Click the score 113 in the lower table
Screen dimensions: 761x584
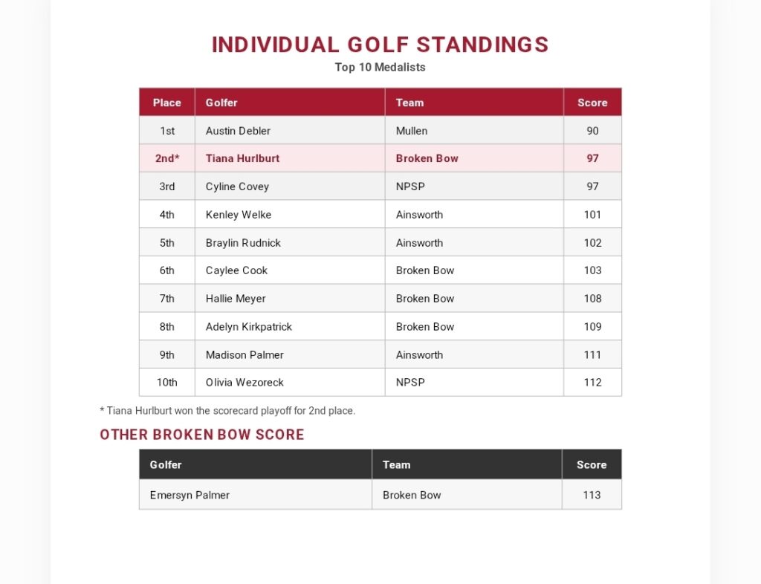592,496
